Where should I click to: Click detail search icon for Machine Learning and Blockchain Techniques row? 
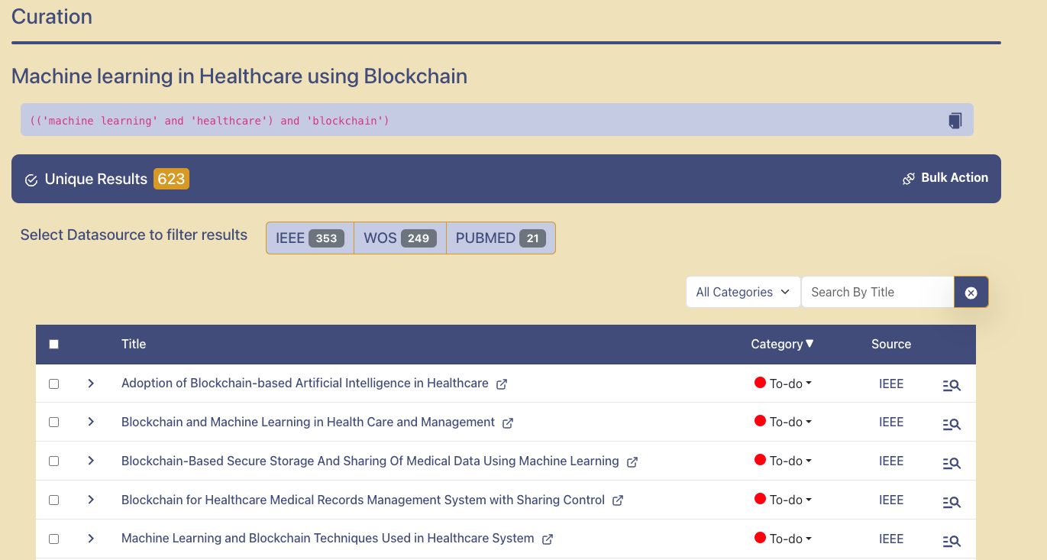[x=951, y=541]
